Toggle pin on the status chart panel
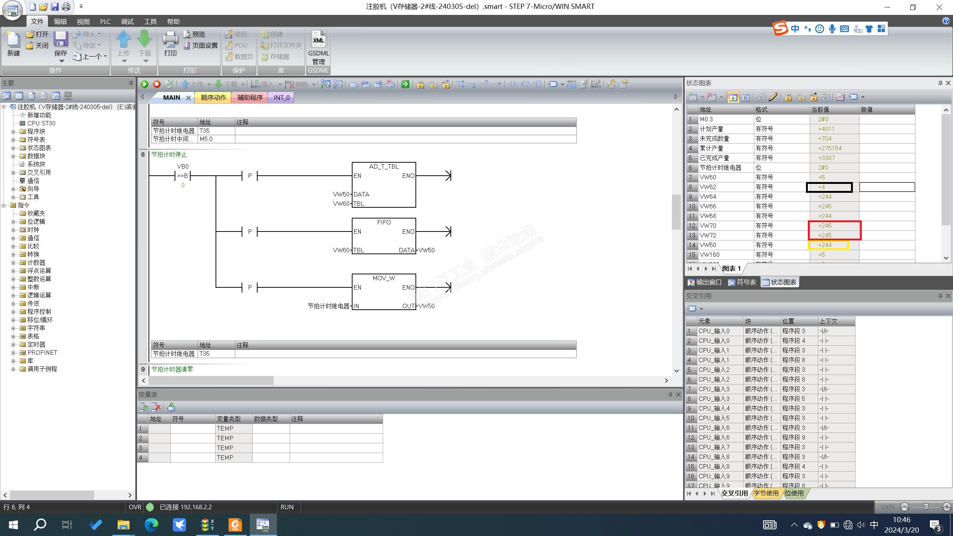This screenshot has height=536, width=953. (x=940, y=83)
